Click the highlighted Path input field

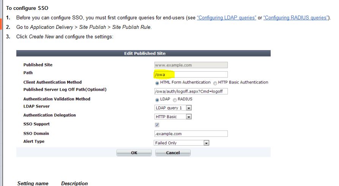(x=191, y=74)
